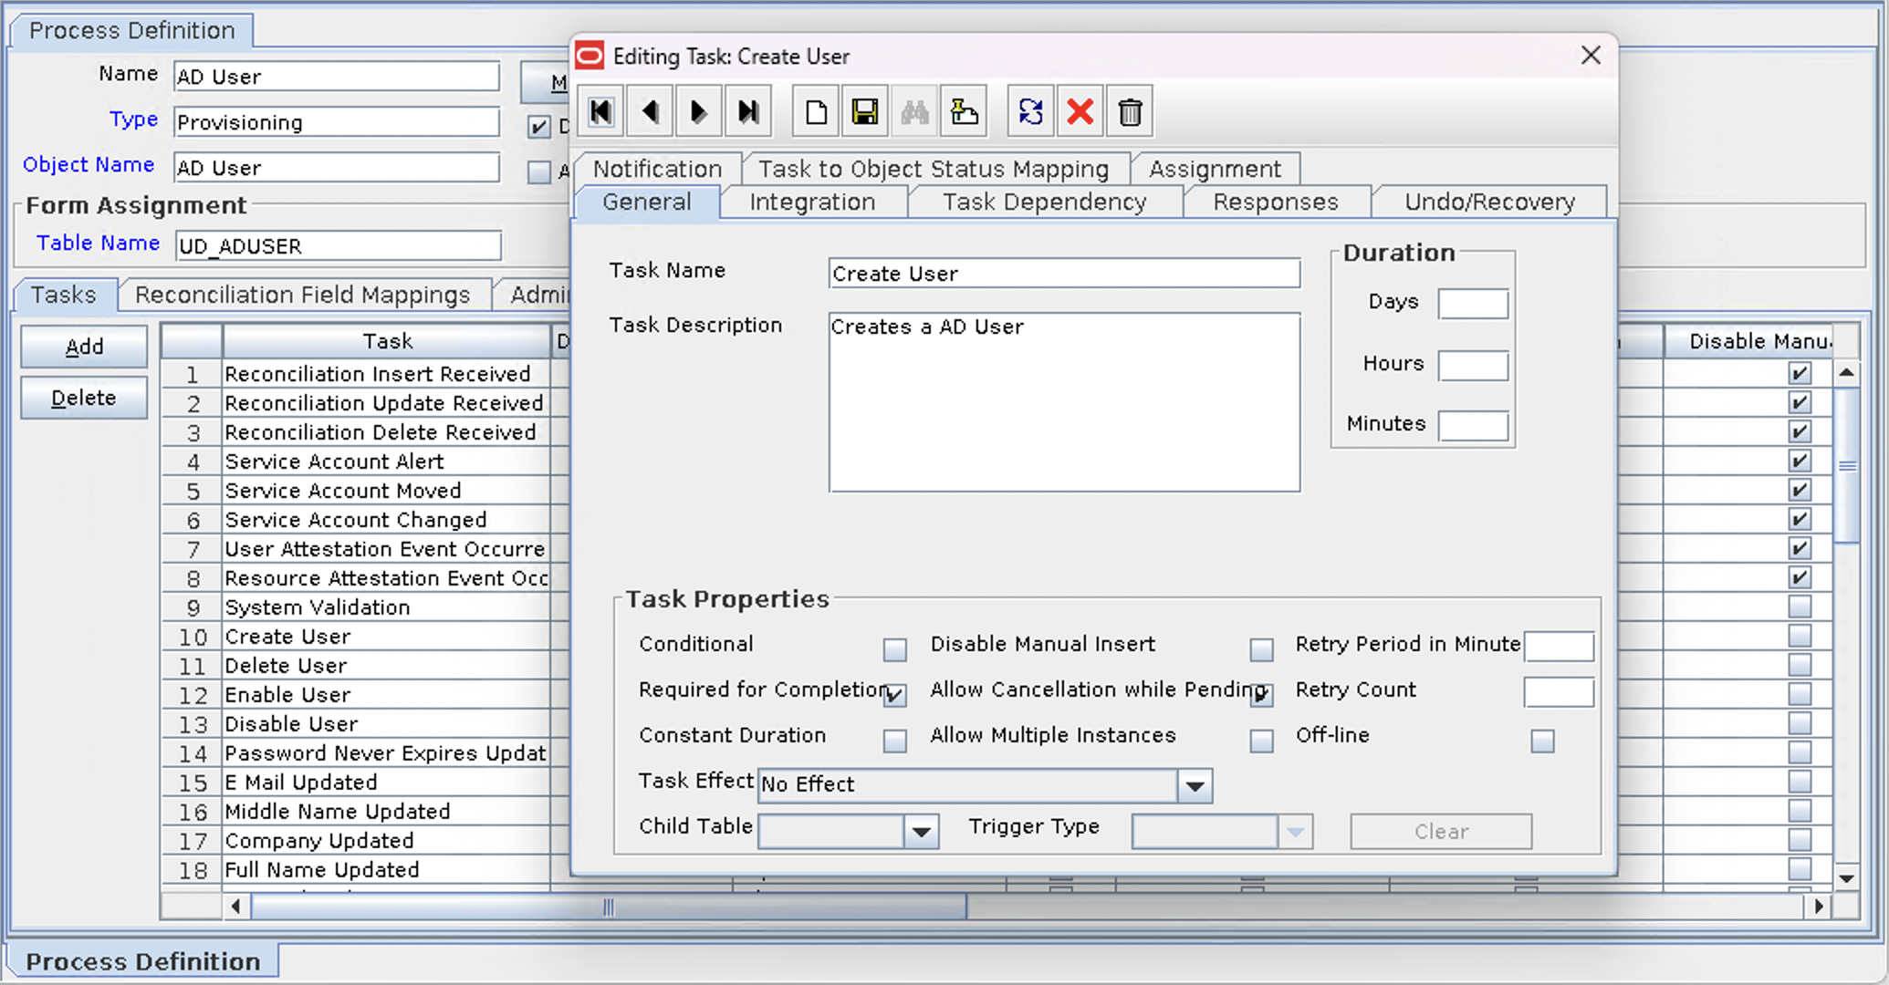Click the Copy record icon in toolbar
Image resolution: width=1889 pixels, height=985 pixels.
pos(964,112)
